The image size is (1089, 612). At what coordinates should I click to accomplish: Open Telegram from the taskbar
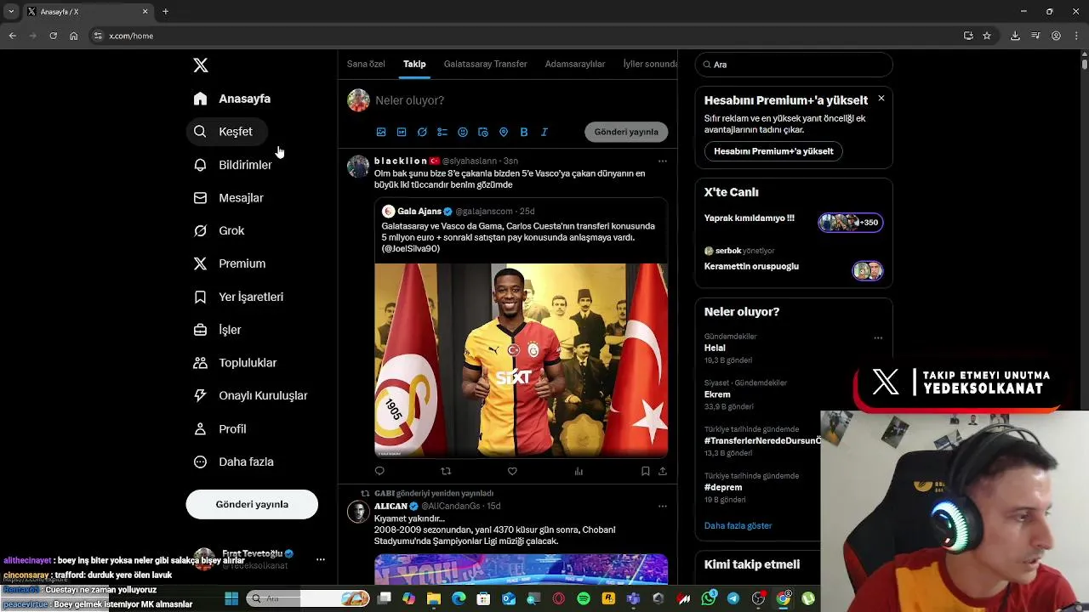pyautogui.click(x=733, y=598)
